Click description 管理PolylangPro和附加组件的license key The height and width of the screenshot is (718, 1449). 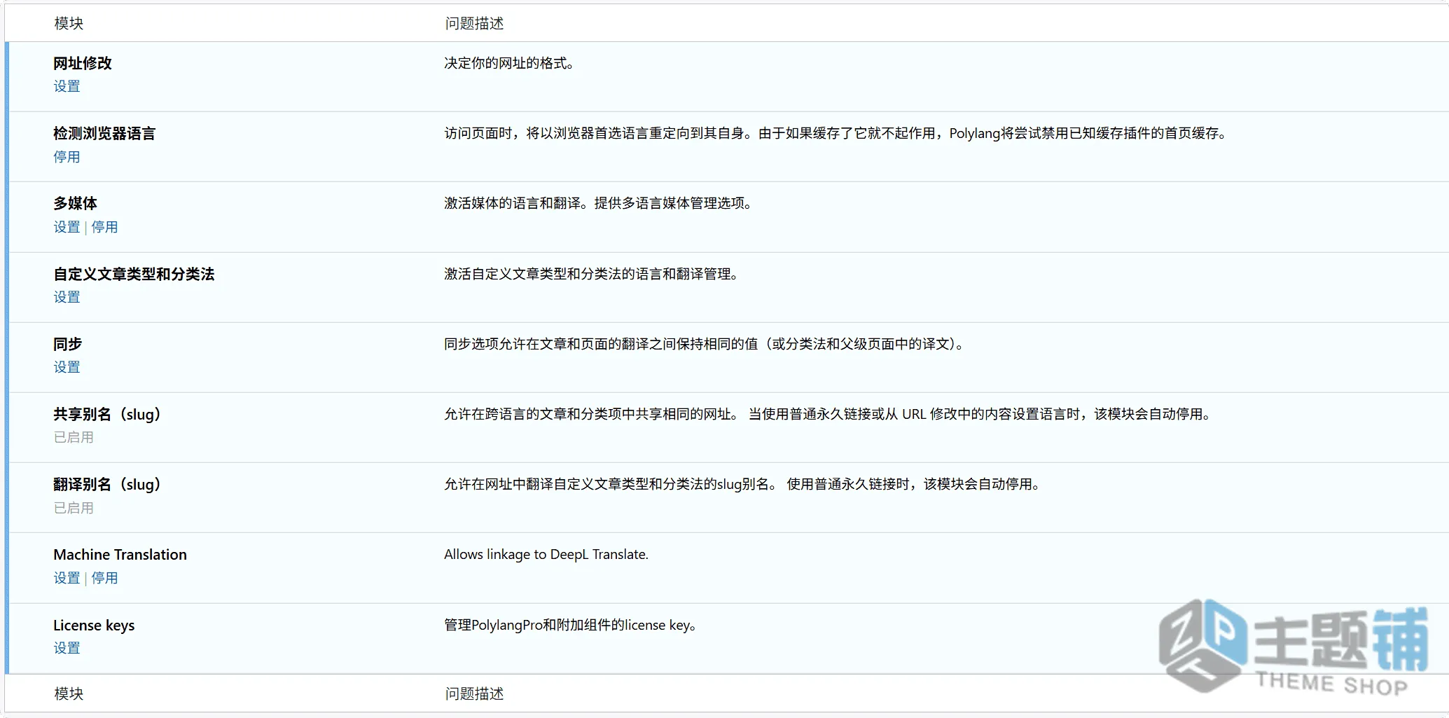tap(570, 625)
